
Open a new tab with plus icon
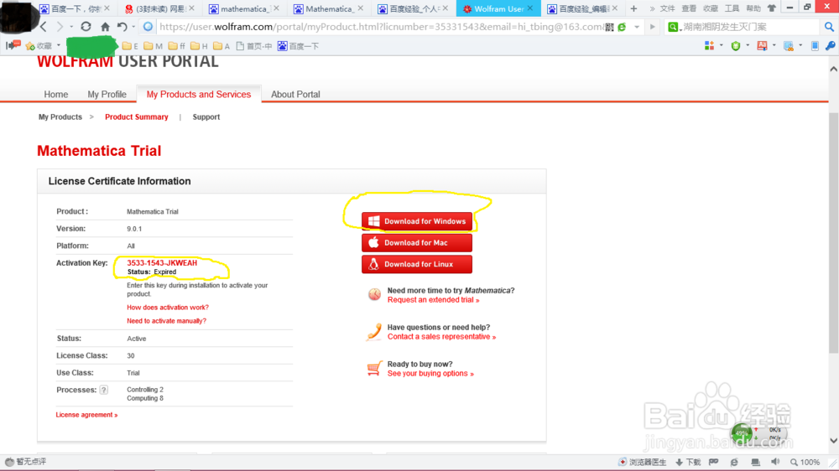coord(633,8)
